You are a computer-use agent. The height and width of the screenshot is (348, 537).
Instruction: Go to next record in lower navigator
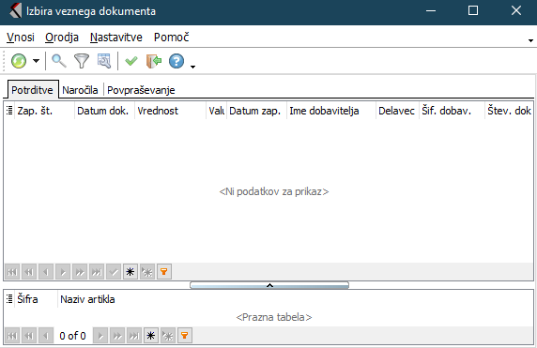click(100, 336)
